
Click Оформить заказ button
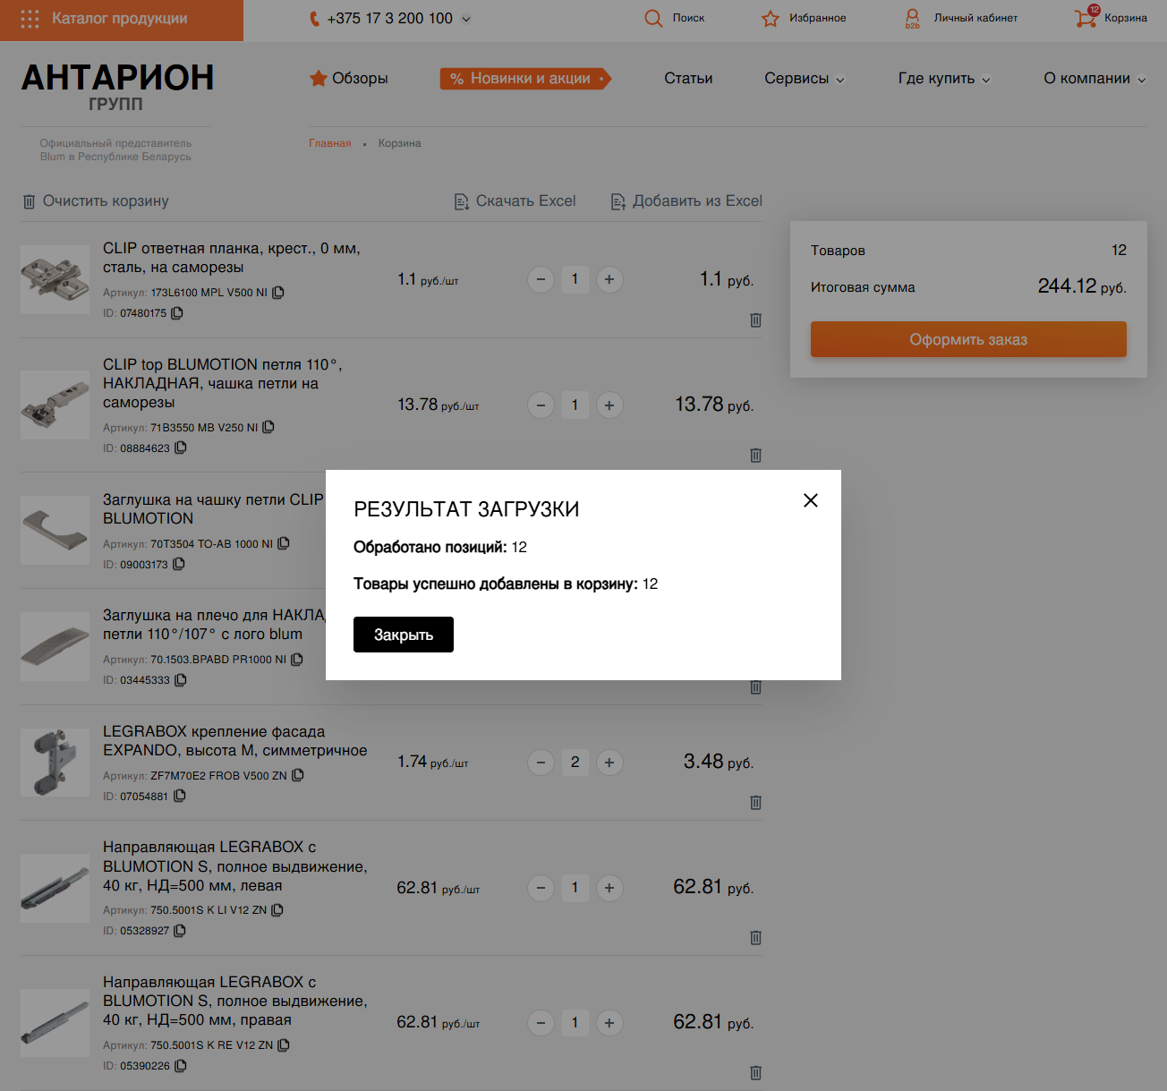click(968, 339)
